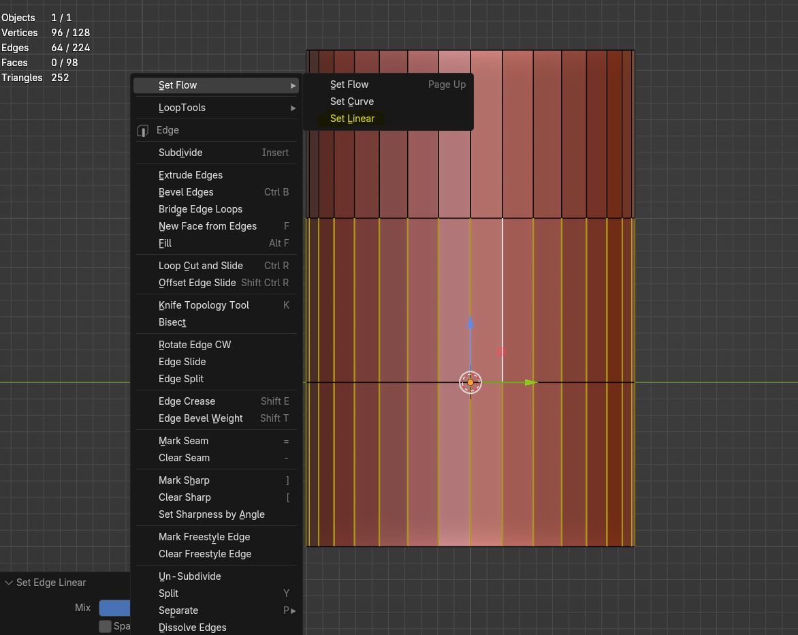
Task: Choose Loop Cut and Slide
Action: [x=200, y=266]
